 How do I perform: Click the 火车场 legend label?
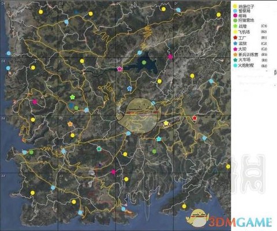pyautogui.click(x=244, y=60)
